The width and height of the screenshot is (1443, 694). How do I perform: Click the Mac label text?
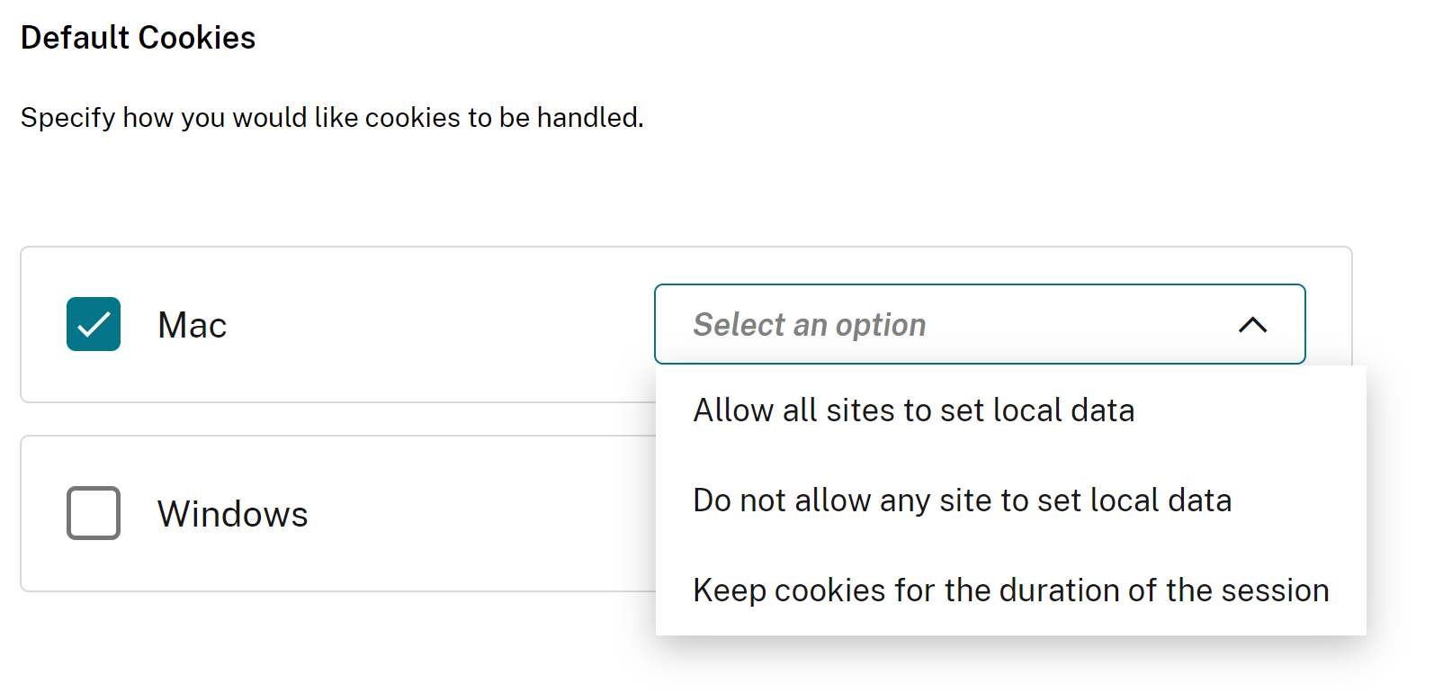click(x=192, y=325)
